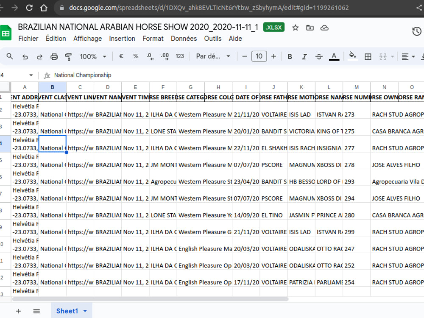Click horse number cell 273
This screenshot has width=424, height=318.
pos(357,110)
